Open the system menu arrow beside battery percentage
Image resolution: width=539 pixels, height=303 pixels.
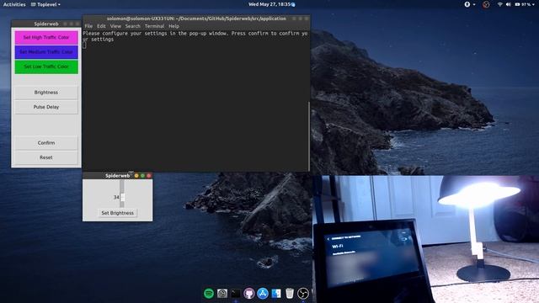click(533, 4)
